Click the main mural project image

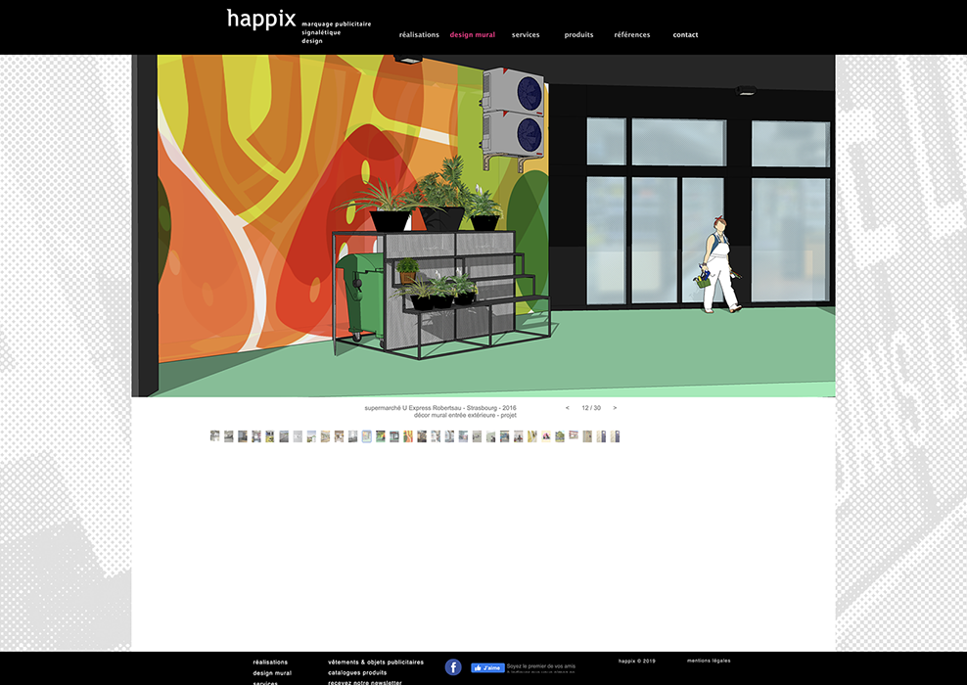(x=483, y=225)
